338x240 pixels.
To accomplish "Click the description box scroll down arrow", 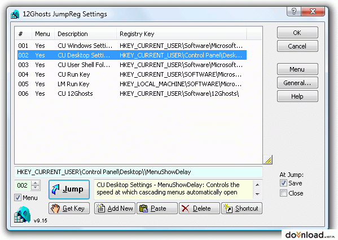I will pos(257,194).
